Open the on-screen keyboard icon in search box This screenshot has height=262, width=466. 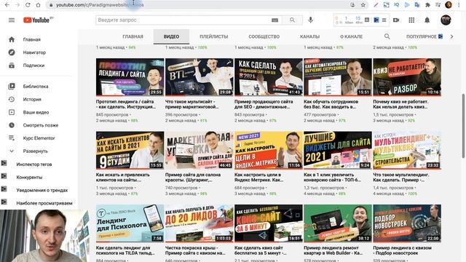coord(275,20)
